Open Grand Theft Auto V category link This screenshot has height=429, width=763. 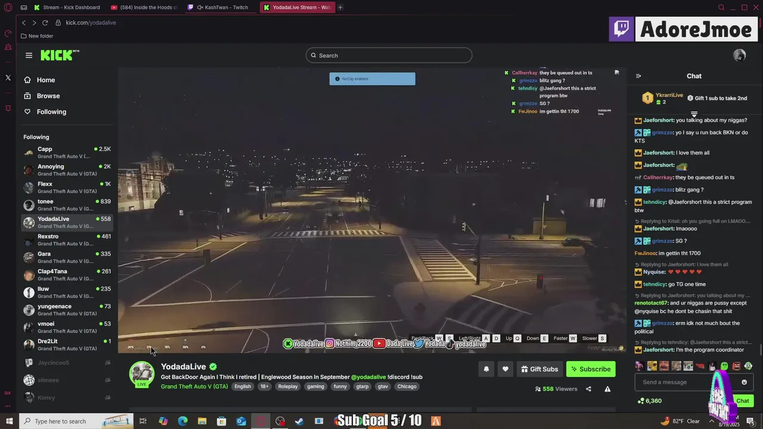194,387
